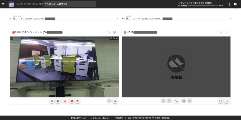The image size is (241, 120).
Task: Enter fullscreen for the NO.IP panel
Action: [227, 101]
